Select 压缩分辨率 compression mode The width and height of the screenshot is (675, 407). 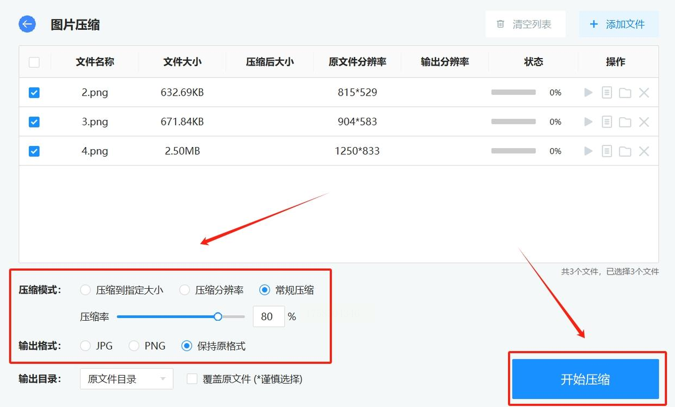(x=185, y=290)
